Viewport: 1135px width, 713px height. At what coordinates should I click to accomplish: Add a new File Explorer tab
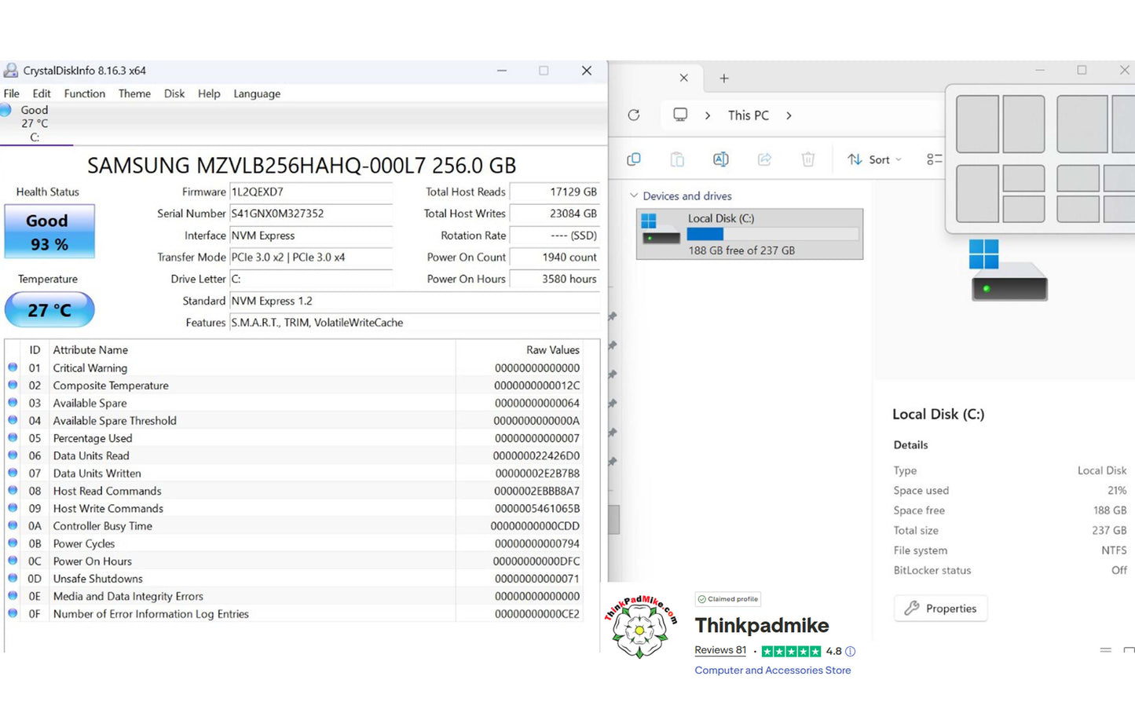click(x=724, y=78)
